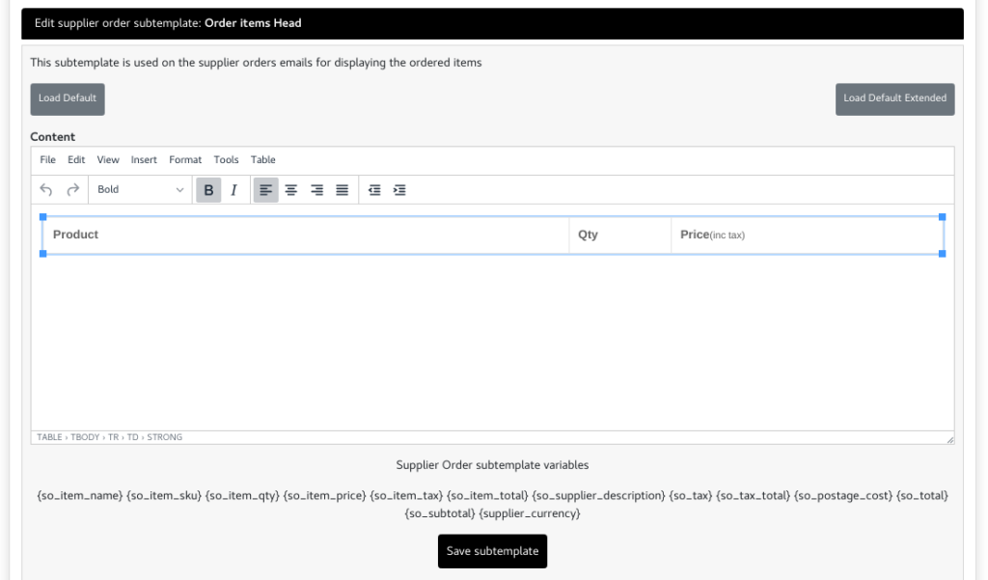Click the Load Default Extended button
Screen dimensions: 988x580
click(x=894, y=98)
